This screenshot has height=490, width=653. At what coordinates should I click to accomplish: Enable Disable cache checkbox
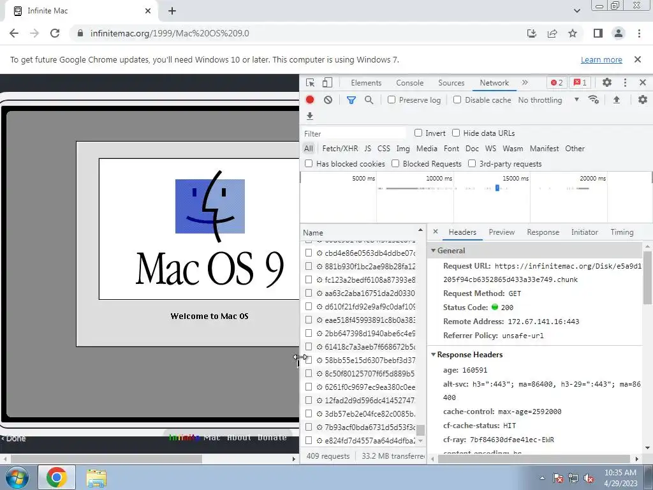pos(457,100)
